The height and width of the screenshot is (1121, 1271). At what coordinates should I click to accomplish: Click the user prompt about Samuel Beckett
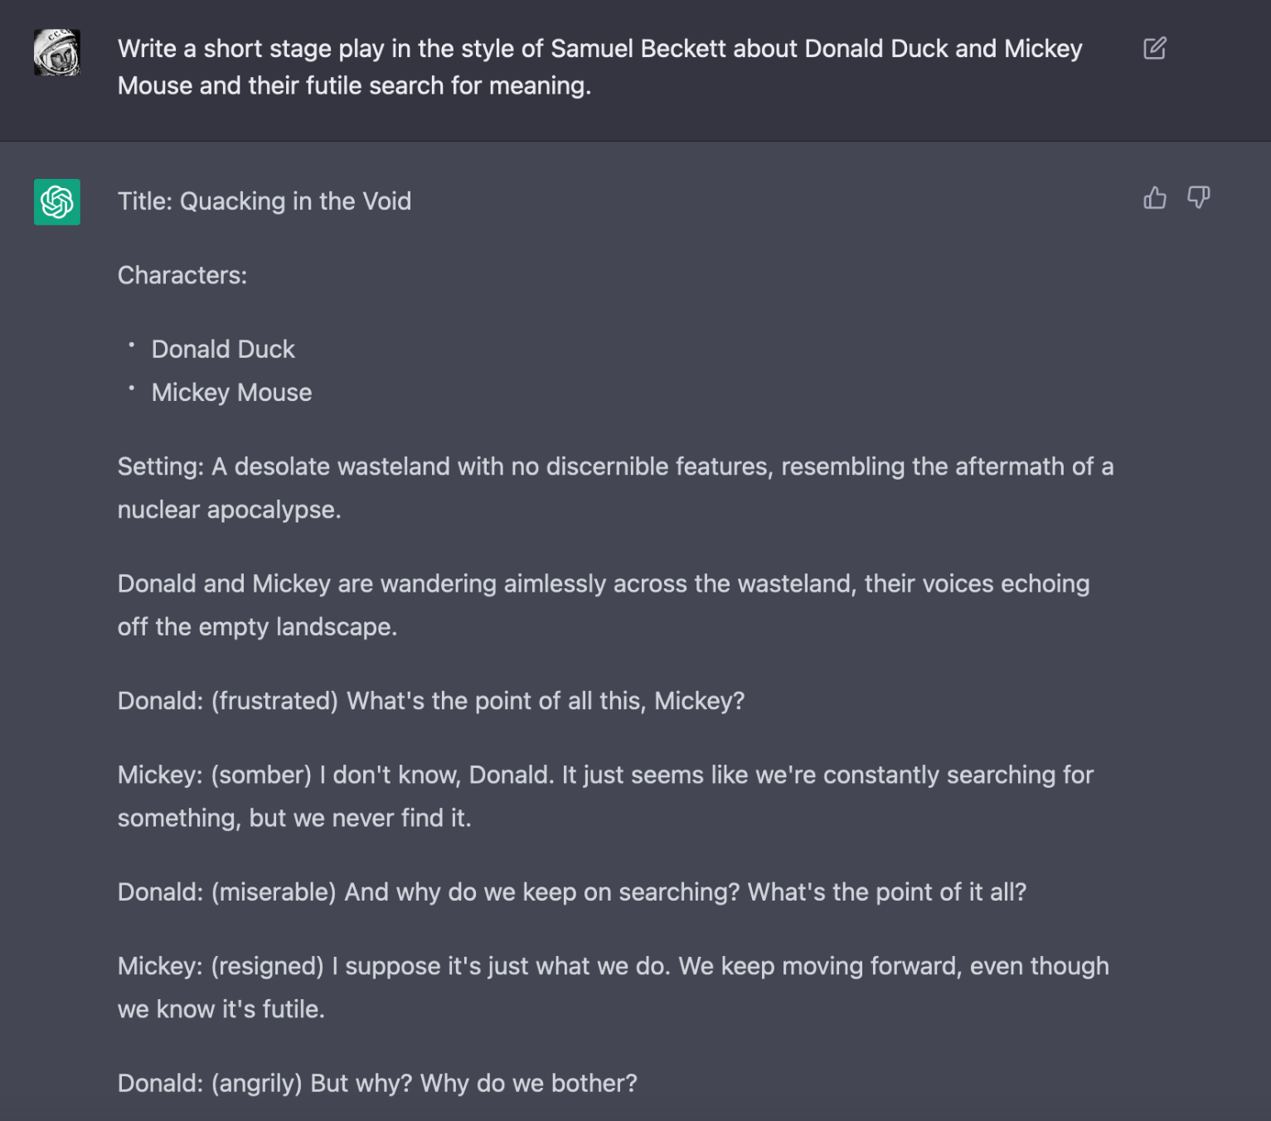[599, 67]
